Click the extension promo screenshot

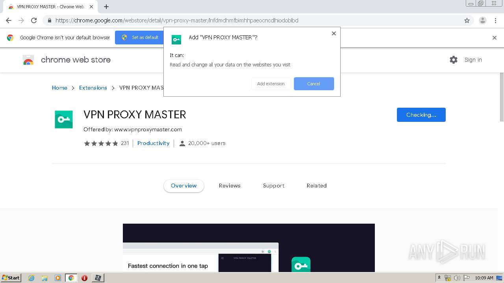tap(249, 248)
